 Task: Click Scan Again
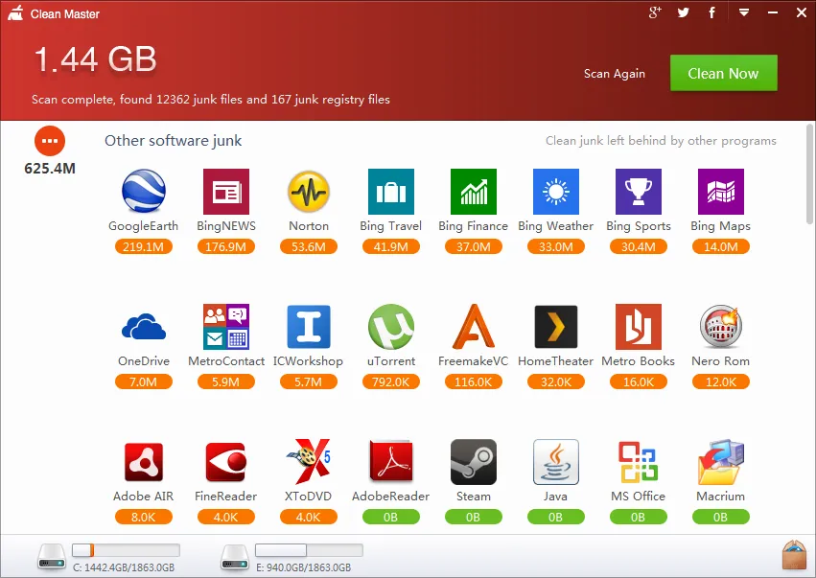(615, 74)
